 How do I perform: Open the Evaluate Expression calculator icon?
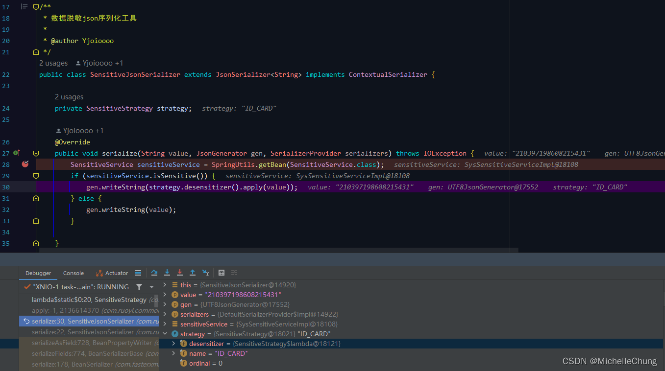[222, 273]
